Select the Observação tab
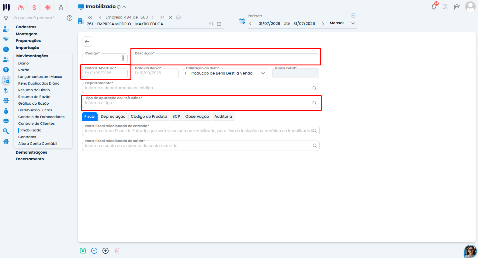The height and width of the screenshot is (258, 478). pyautogui.click(x=197, y=117)
